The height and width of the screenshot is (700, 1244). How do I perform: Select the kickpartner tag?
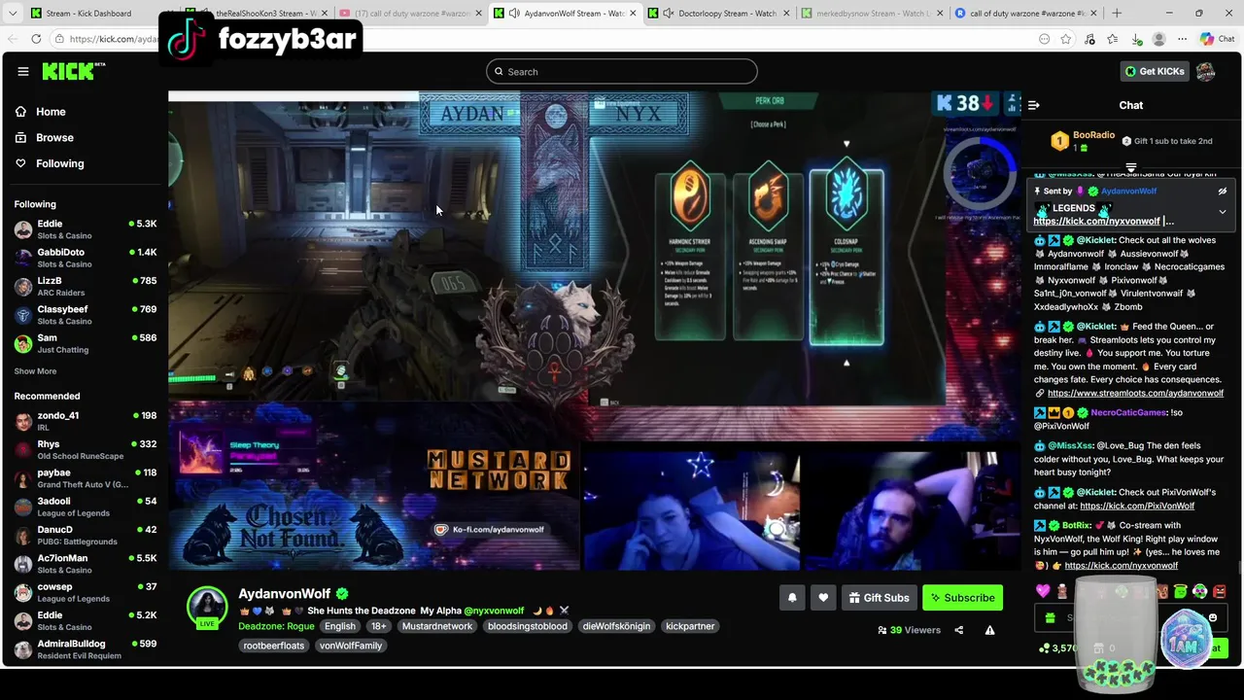[690, 626]
